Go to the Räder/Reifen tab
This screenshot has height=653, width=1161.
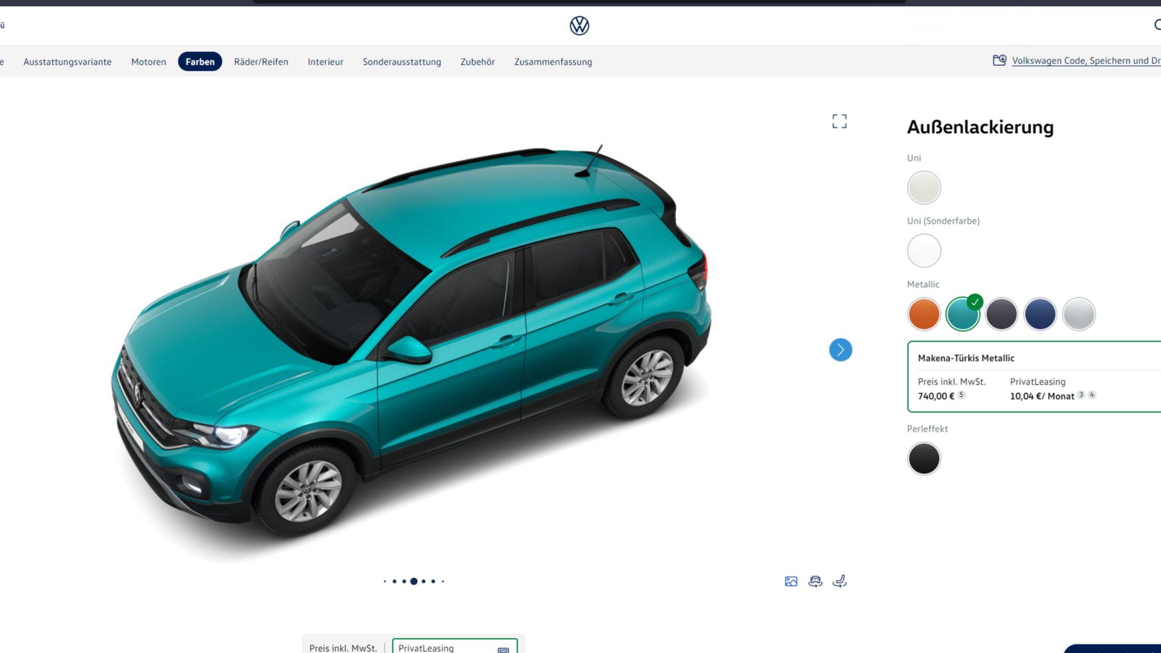(x=261, y=62)
